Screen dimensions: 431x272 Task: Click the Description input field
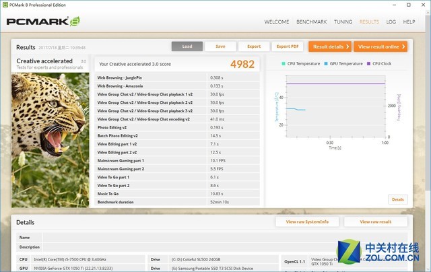click(x=225, y=247)
